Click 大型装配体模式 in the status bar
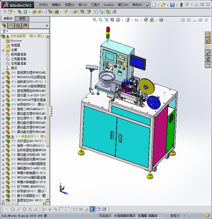The image size is (212, 219). coord(125,216)
